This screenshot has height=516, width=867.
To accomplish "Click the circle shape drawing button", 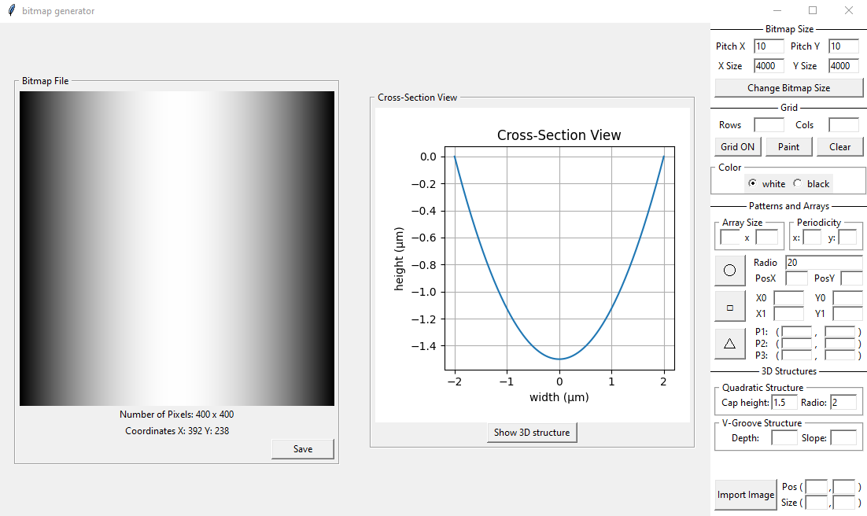I will pyautogui.click(x=730, y=270).
